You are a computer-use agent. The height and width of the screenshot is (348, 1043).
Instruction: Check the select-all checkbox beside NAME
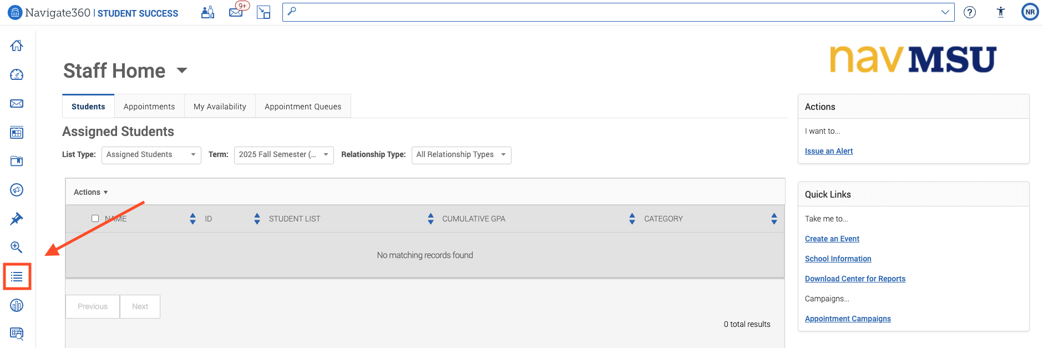pyautogui.click(x=95, y=219)
